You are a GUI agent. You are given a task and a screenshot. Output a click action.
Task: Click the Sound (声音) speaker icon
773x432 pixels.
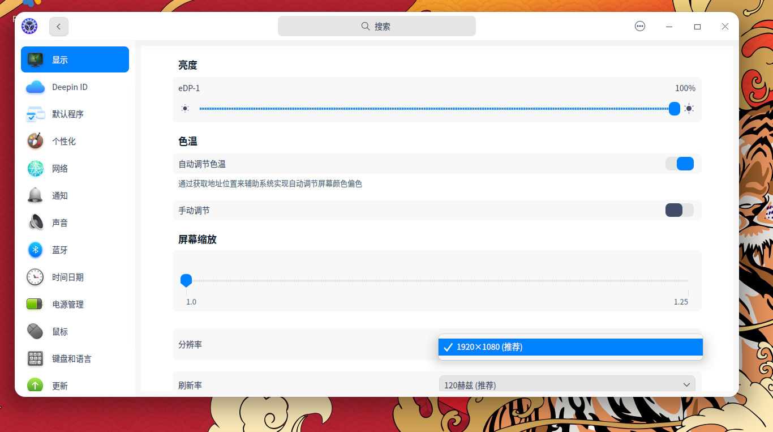[x=35, y=223]
